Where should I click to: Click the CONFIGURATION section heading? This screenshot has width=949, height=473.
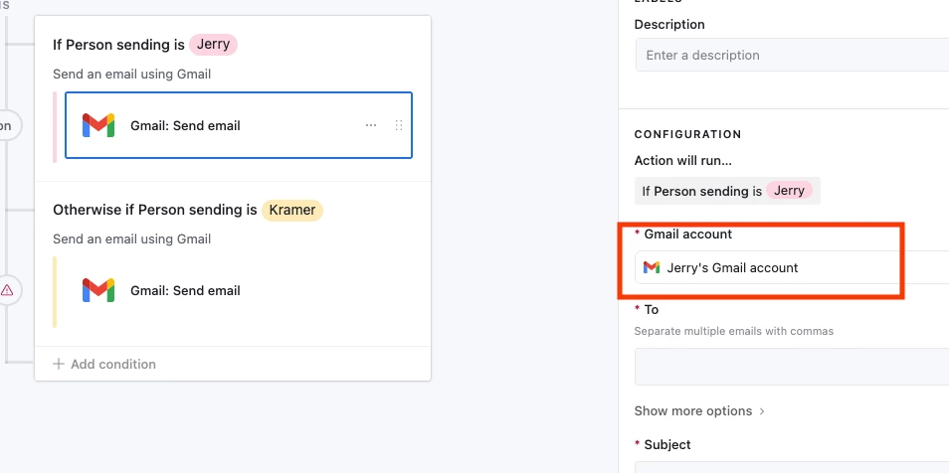(687, 134)
